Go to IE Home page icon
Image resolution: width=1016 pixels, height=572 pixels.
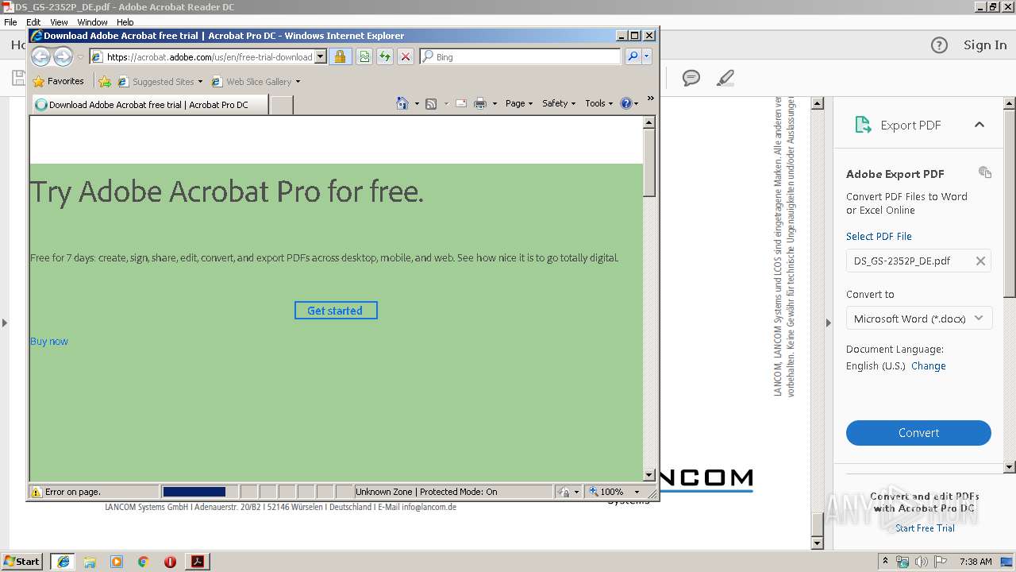[402, 103]
